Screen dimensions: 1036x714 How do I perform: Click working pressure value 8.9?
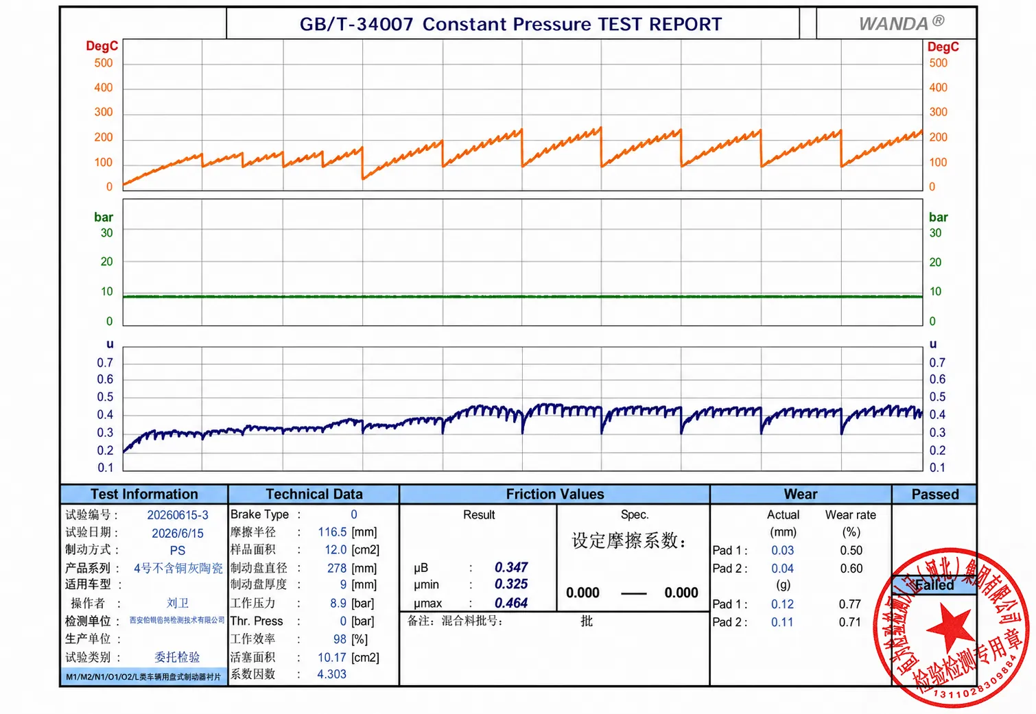click(338, 603)
